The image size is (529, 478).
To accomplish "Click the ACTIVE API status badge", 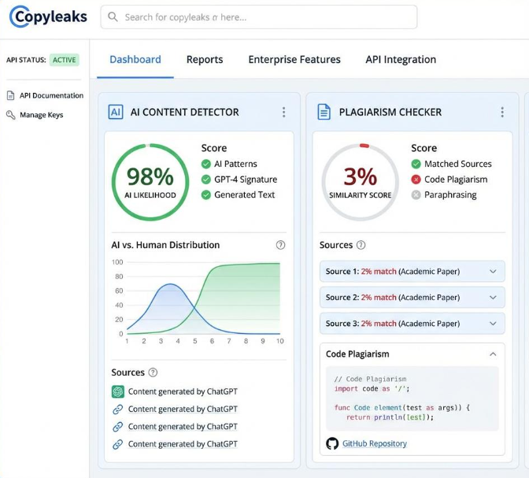I will tap(64, 60).
